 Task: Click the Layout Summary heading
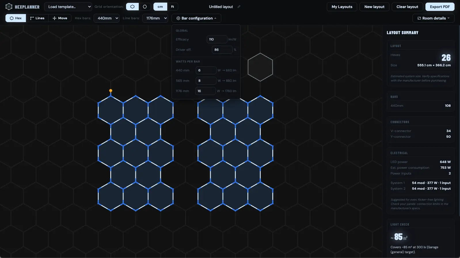point(402,33)
